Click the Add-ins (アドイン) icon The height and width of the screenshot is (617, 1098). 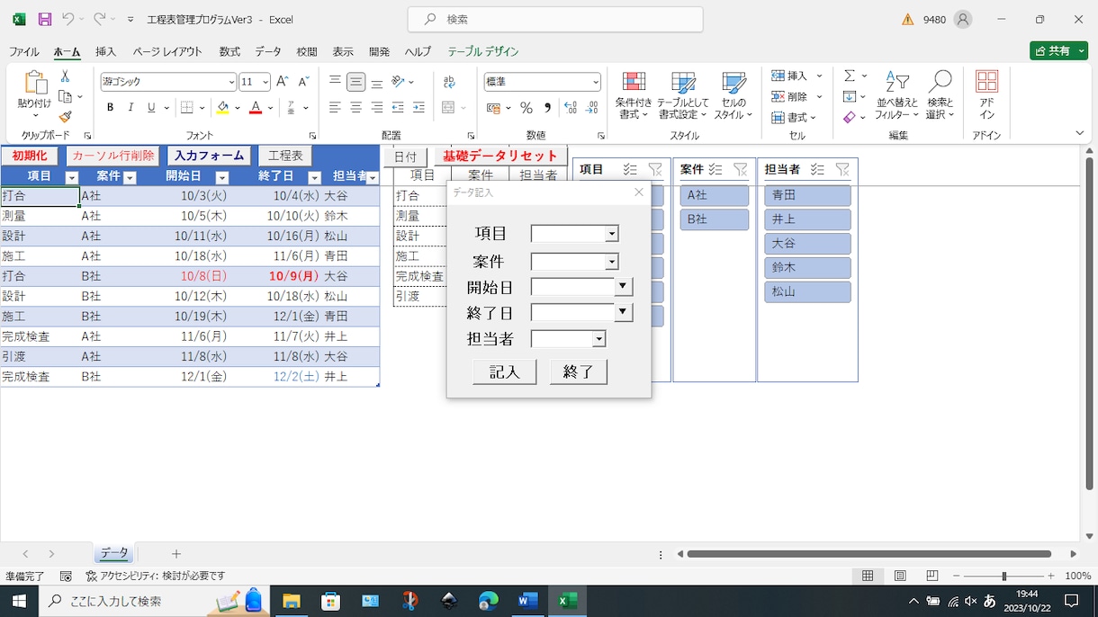click(x=987, y=96)
